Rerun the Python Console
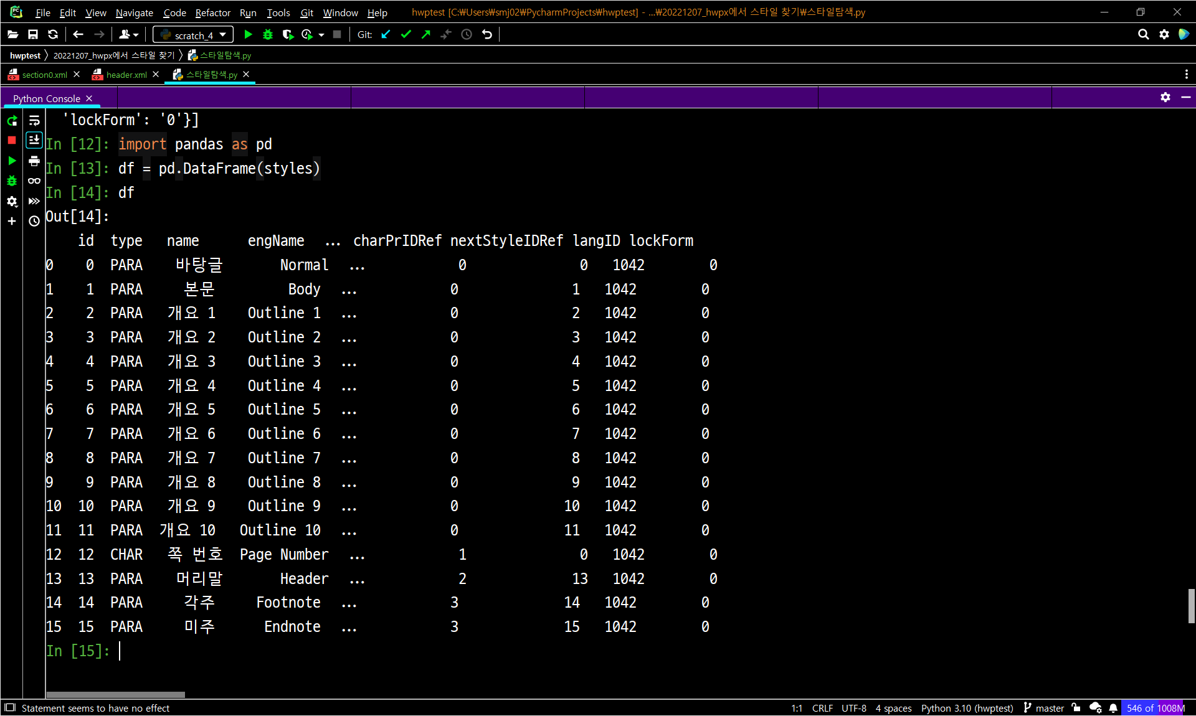The height and width of the screenshot is (716, 1196). point(12,121)
